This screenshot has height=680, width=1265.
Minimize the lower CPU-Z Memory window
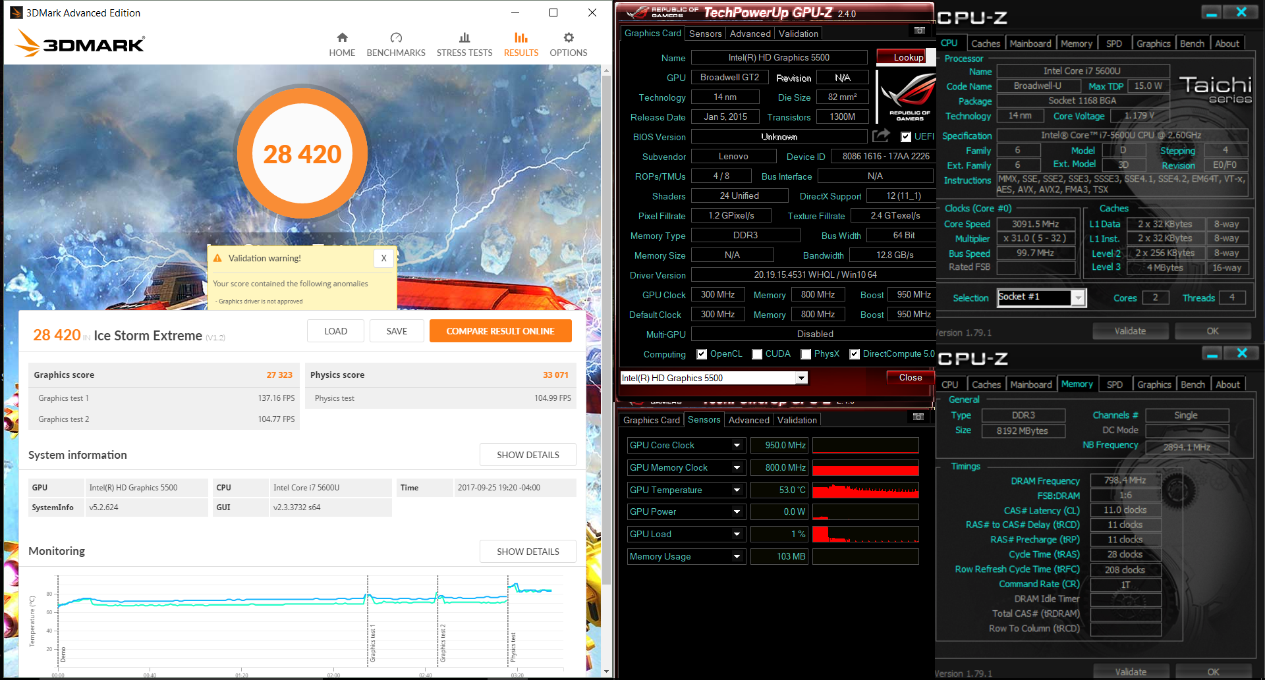pyautogui.click(x=1212, y=353)
